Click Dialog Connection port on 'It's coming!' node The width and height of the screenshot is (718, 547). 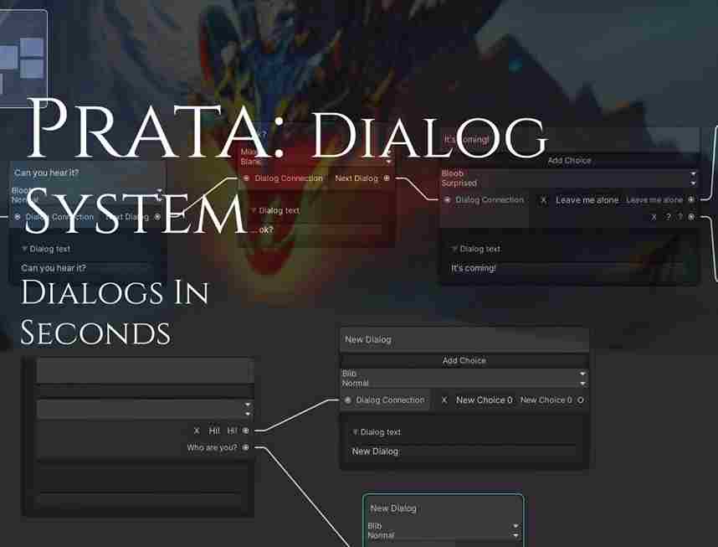coord(448,200)
